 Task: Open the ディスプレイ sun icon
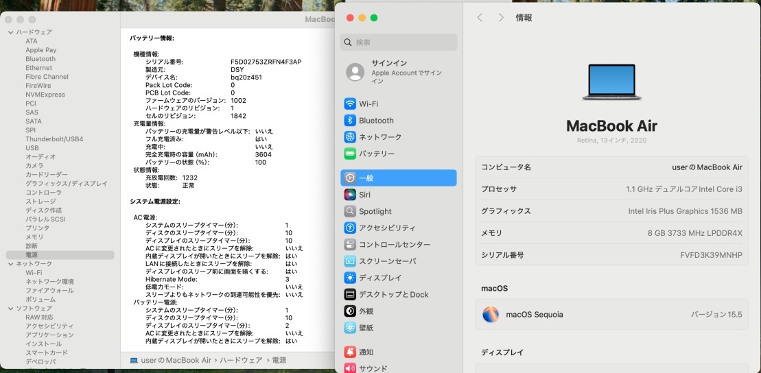[x=350, y=278]
